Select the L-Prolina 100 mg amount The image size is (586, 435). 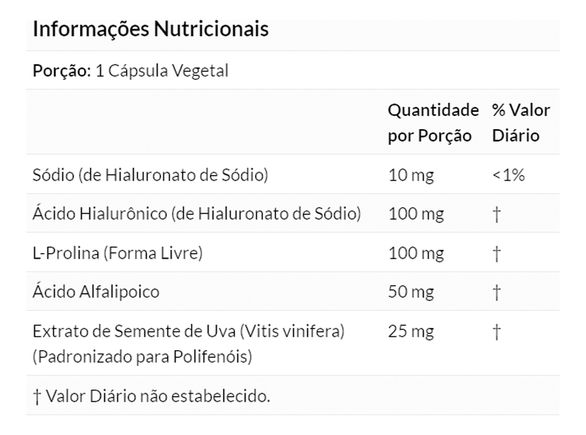(x=415, y=253)
